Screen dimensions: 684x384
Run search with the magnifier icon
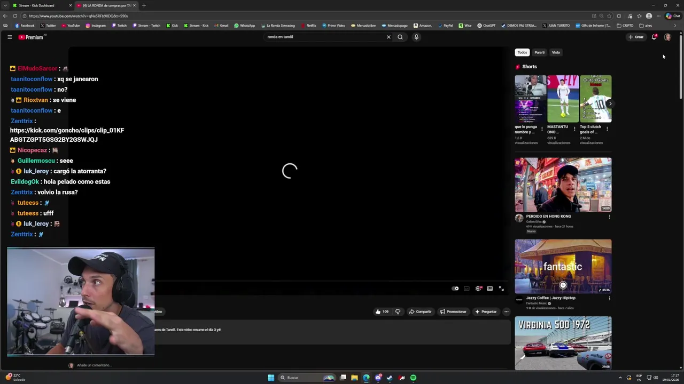pyautogui.click(x=400, y=37)
